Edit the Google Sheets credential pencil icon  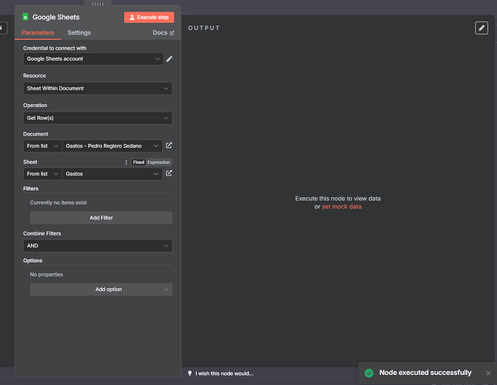coord(170,59)
